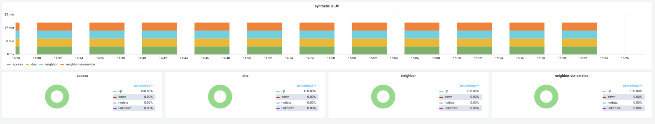Toggle 'up' legend row in access panel
This screenshot has height=124, width=655.
[134, 91]
